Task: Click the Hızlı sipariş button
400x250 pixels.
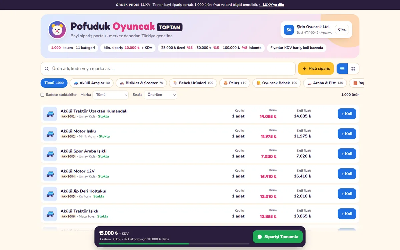Action: click(316, 69)
